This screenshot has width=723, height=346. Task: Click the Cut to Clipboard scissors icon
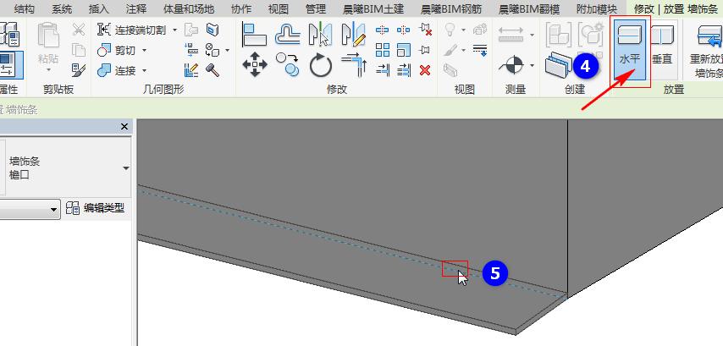pos(79,30)
